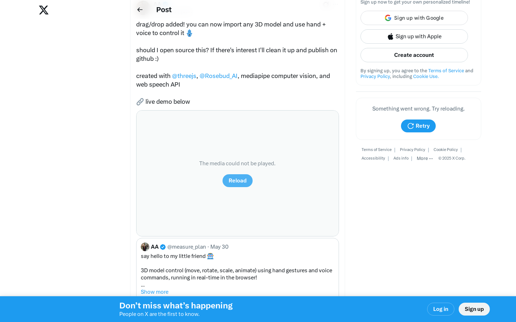Viewport: 516px width, 322px height.
Task: Expand the More footer menu
Action: tap(425, 158)
